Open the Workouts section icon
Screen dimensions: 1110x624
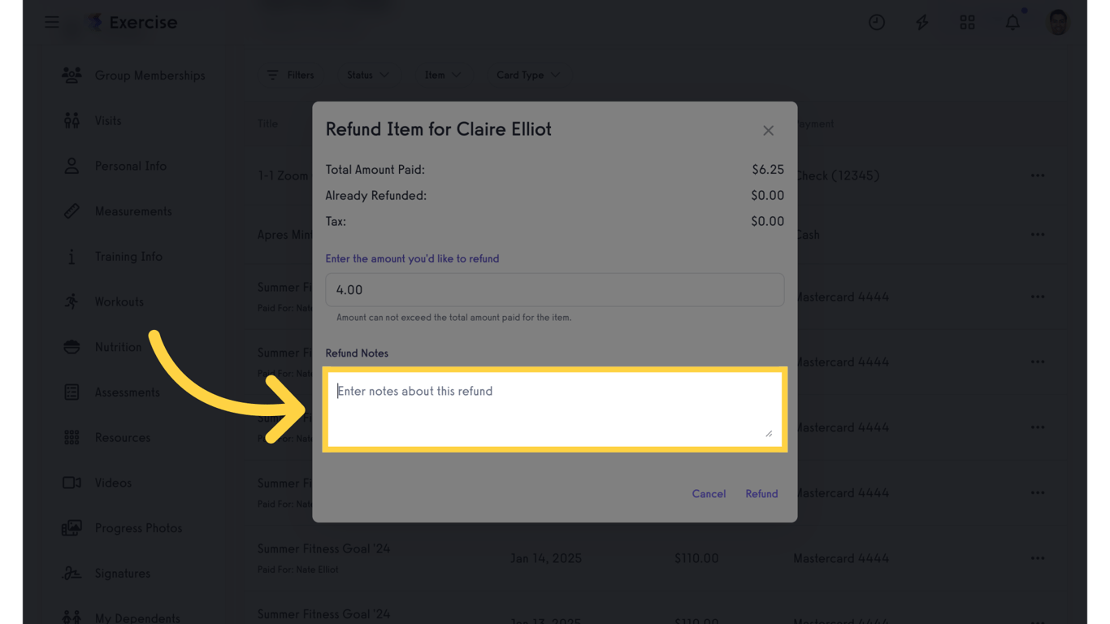[72, 301]
